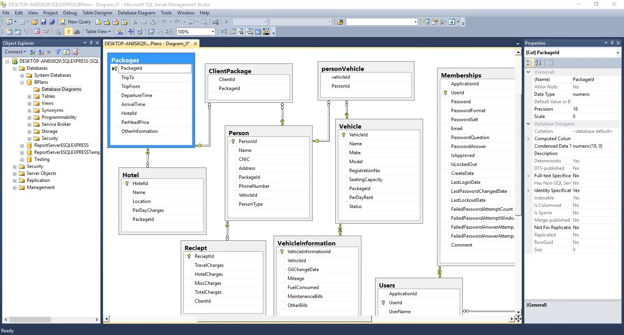Click the Connect Object Explorer icon
This screenshot has height=335, width=624.
point(32,52)
